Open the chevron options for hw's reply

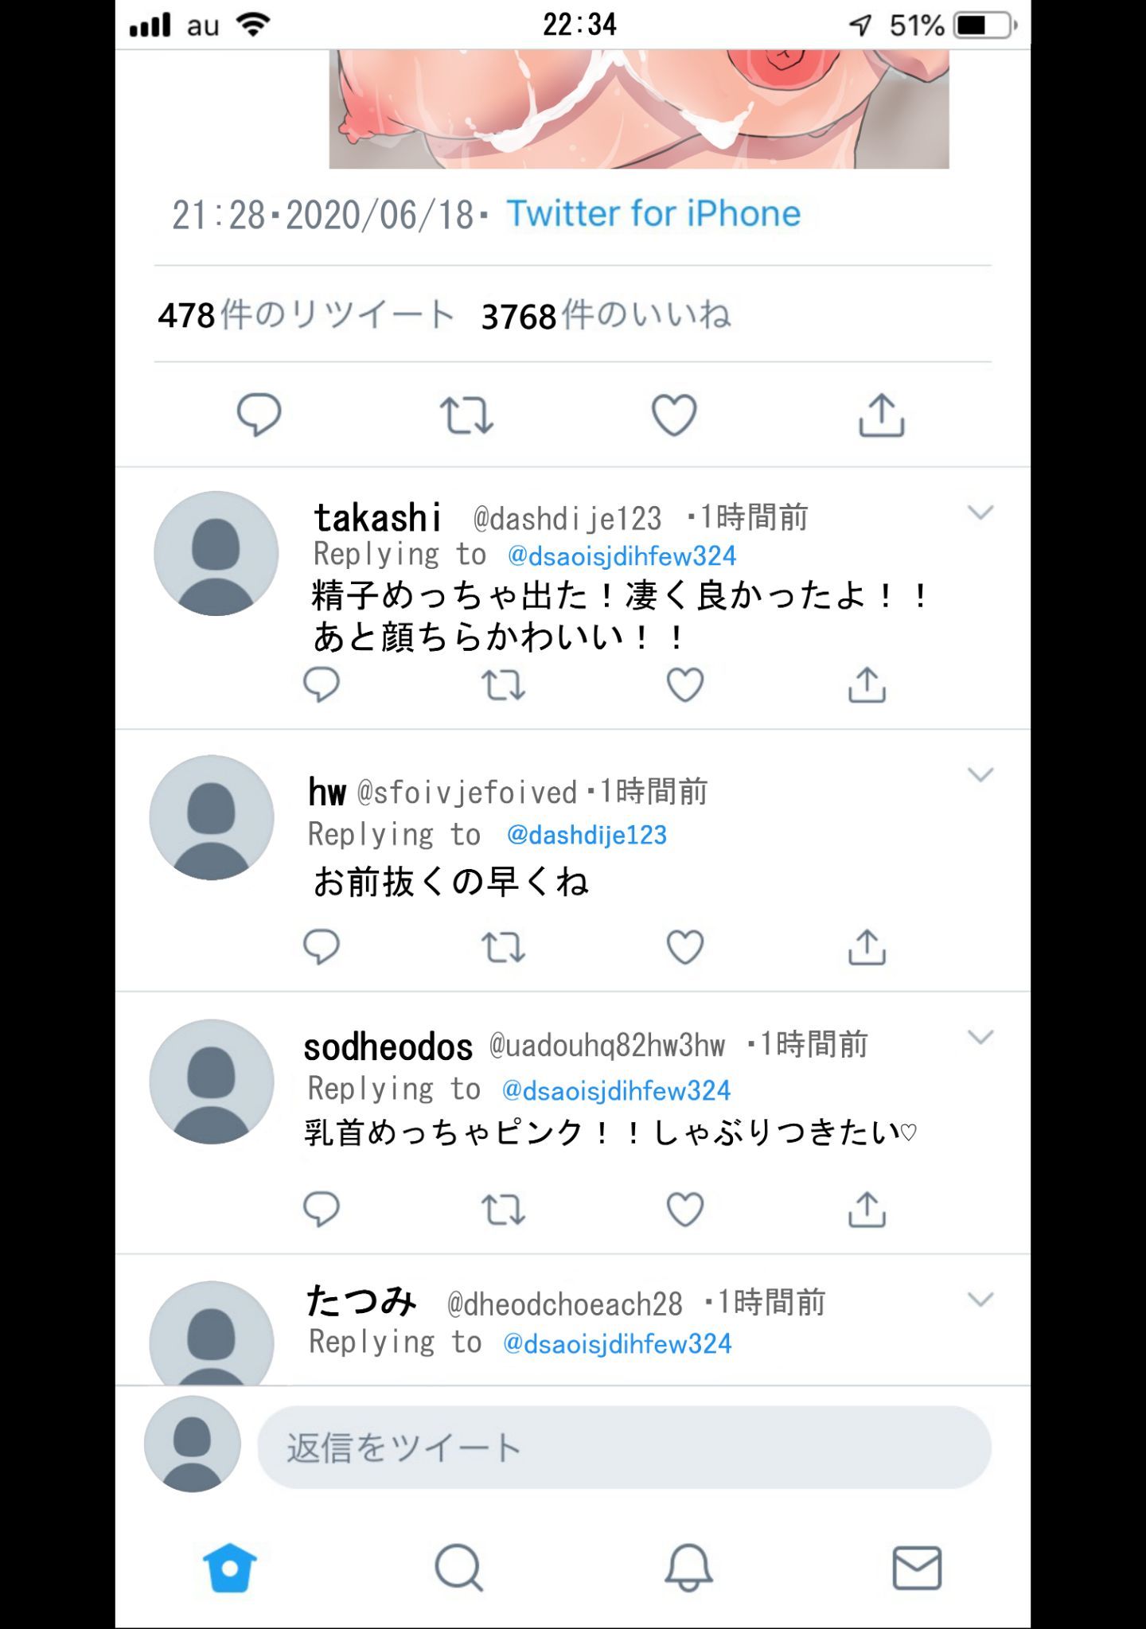980,775
